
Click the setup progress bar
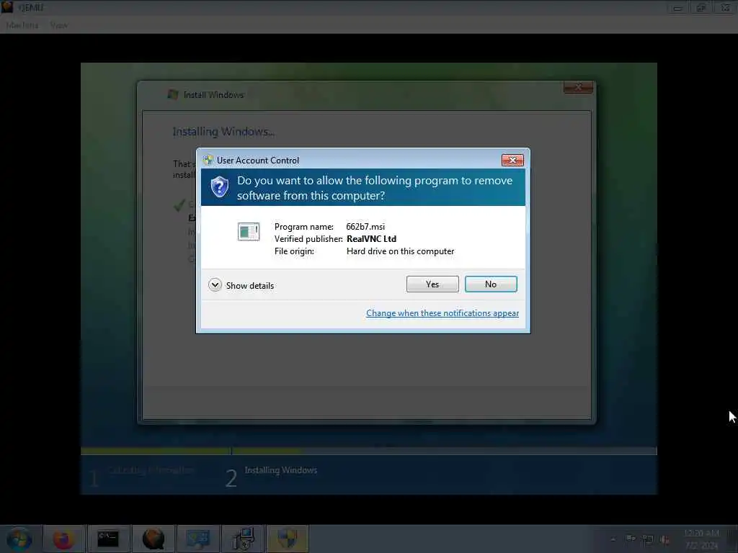368,451
